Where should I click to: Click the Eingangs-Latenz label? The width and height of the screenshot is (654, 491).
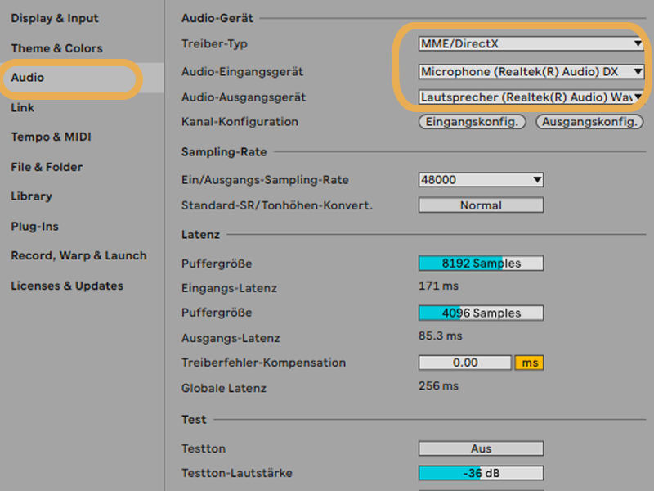click(230, 288)
